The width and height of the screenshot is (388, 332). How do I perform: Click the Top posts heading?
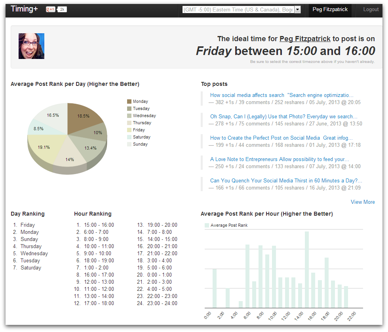pyautogui.click(x=214, y=84)
